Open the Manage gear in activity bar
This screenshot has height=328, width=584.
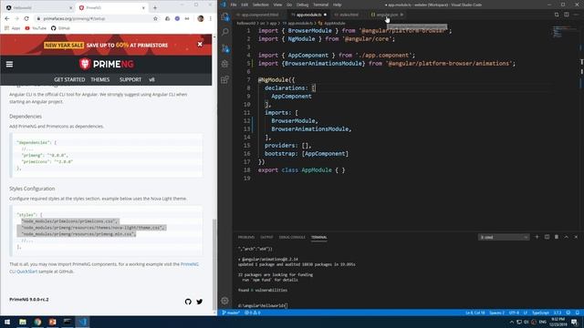(225, 301)
